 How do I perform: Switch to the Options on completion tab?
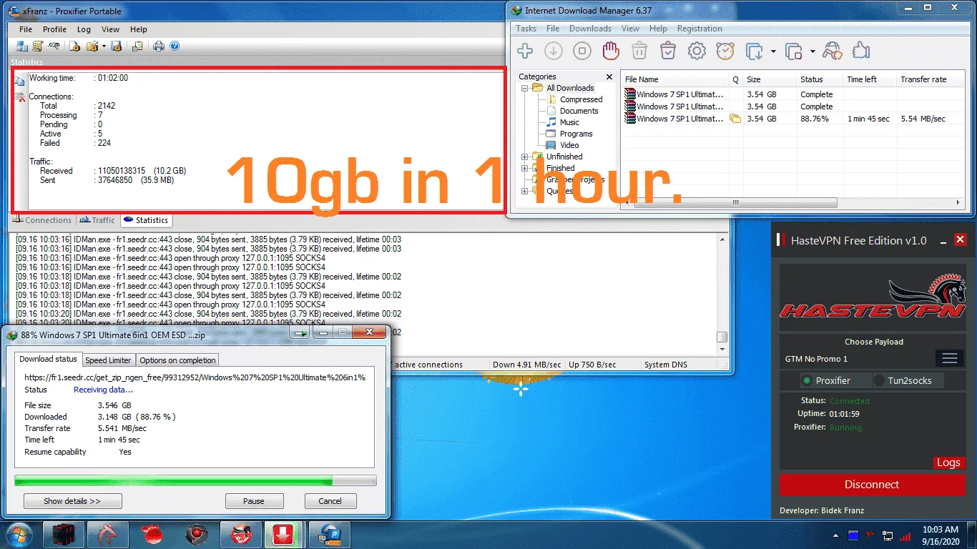[177, 360]
